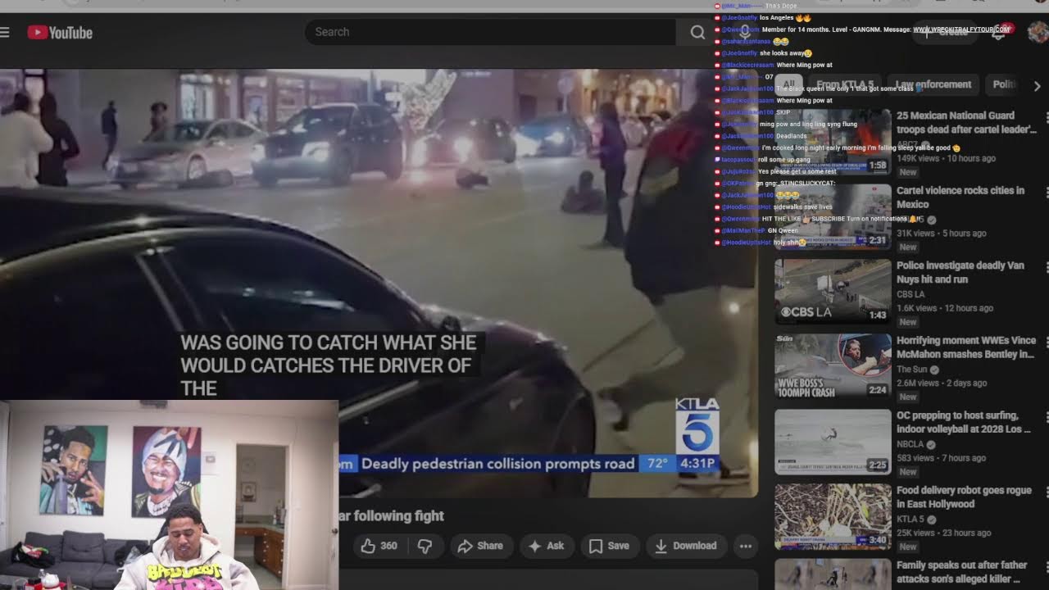The width and height of the screenshot is (1049, 590).
Task: Open title 'OC prepping to host surfing'
Action: point(964,423)
